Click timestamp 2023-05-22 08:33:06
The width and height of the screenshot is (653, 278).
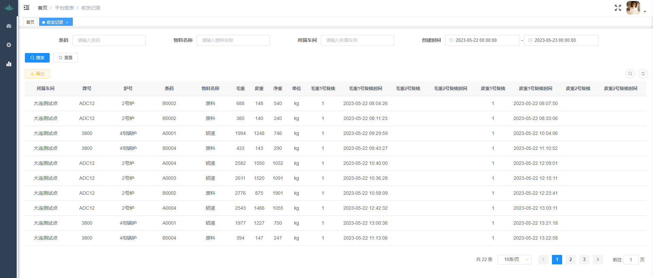click(536, 118)
